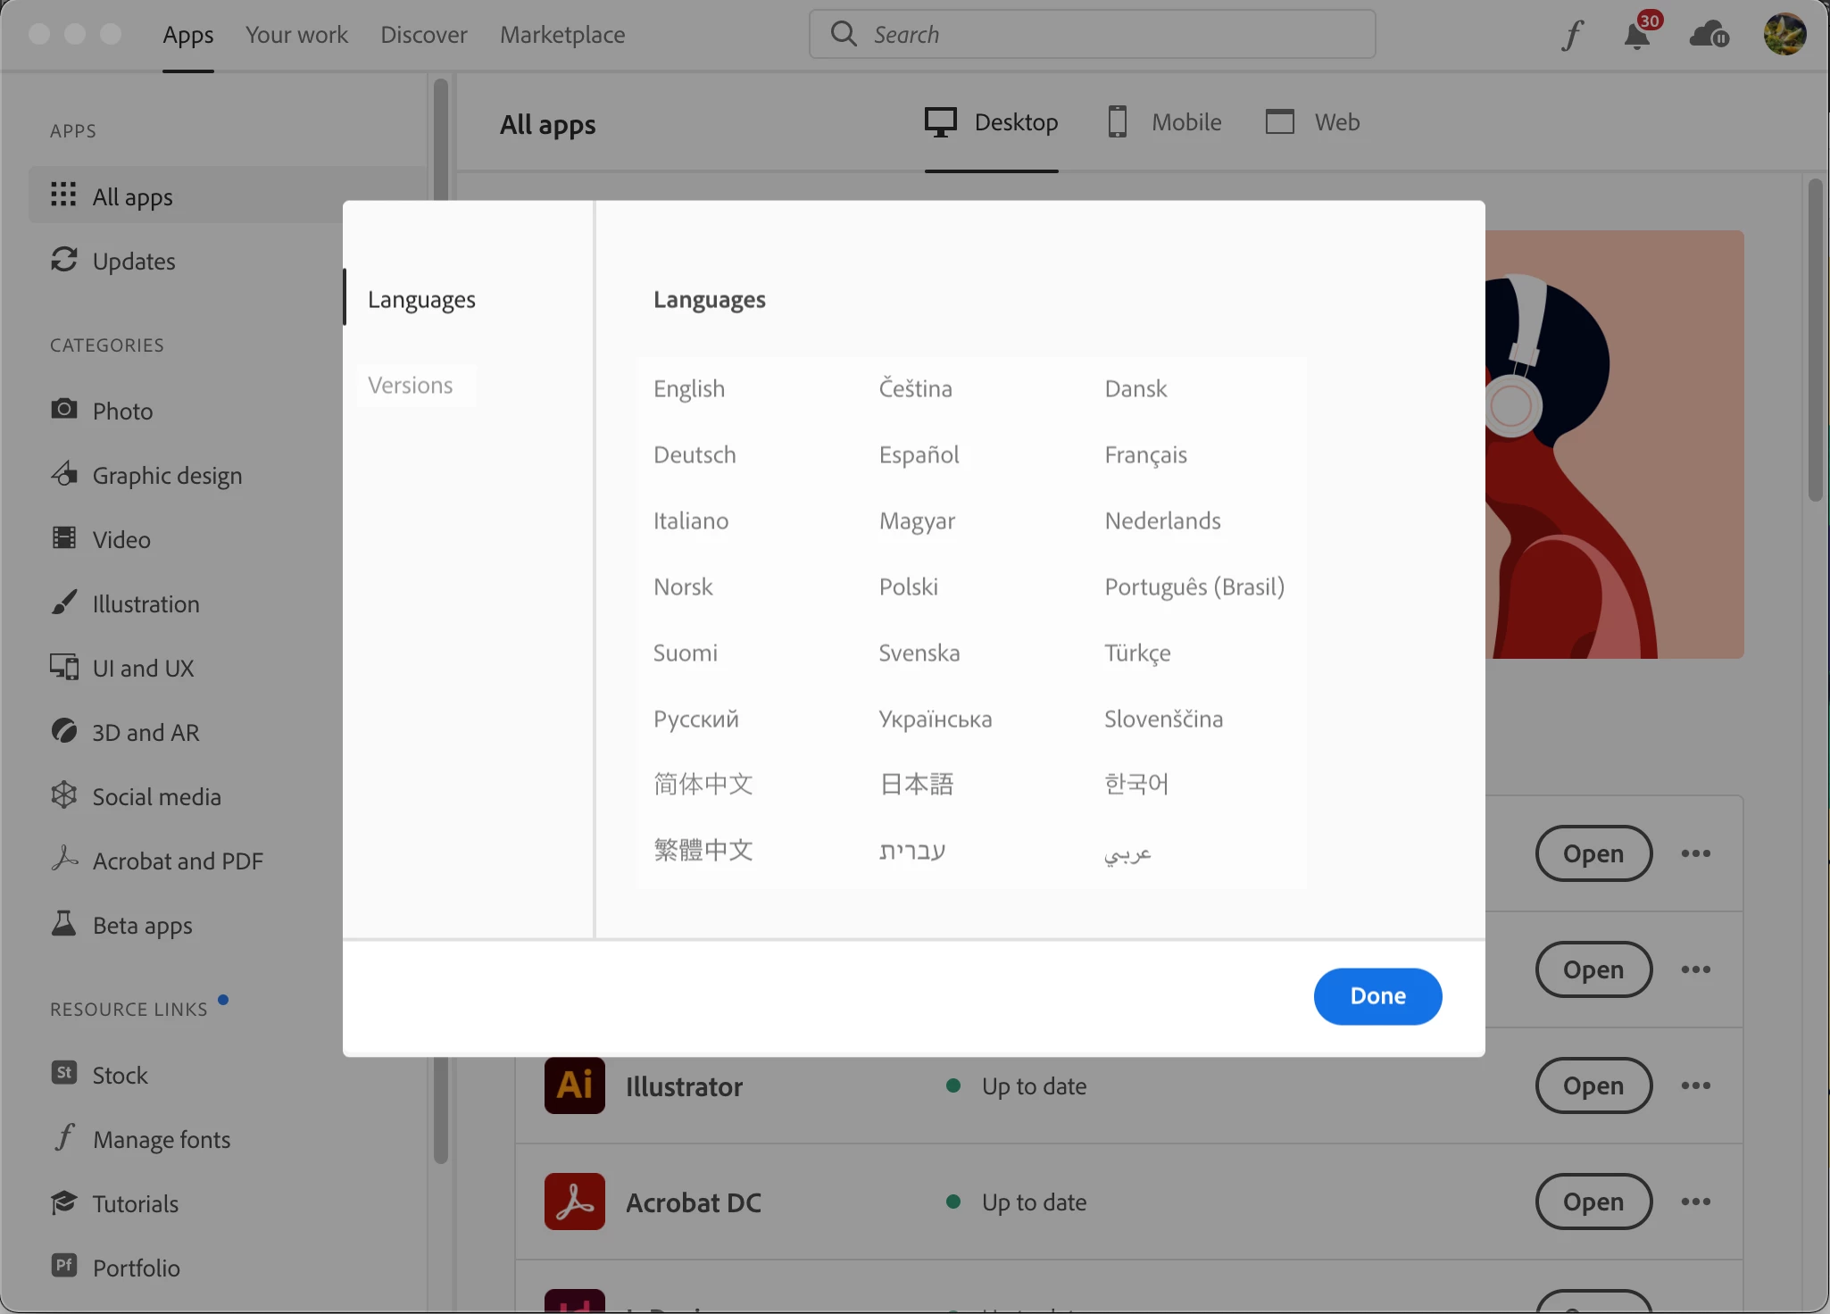Viewport: 1830px width, 1314px height.
Task: Select 日本語 as the language
Action: tap(916, 785)
